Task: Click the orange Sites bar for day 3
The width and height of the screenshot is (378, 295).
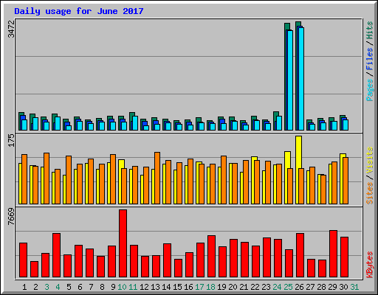Action: [47, 178]
